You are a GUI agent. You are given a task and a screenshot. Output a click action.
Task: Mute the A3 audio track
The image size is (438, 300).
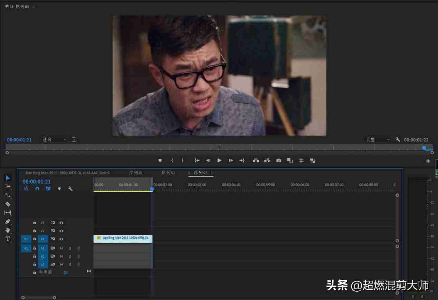pyautogui.click(x=61, y=265)
